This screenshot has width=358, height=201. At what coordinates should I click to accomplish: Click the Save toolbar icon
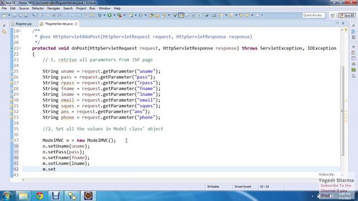click(14, 15)
